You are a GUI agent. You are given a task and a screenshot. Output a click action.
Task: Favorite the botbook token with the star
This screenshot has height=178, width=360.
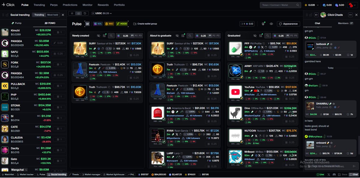point(331,44)
